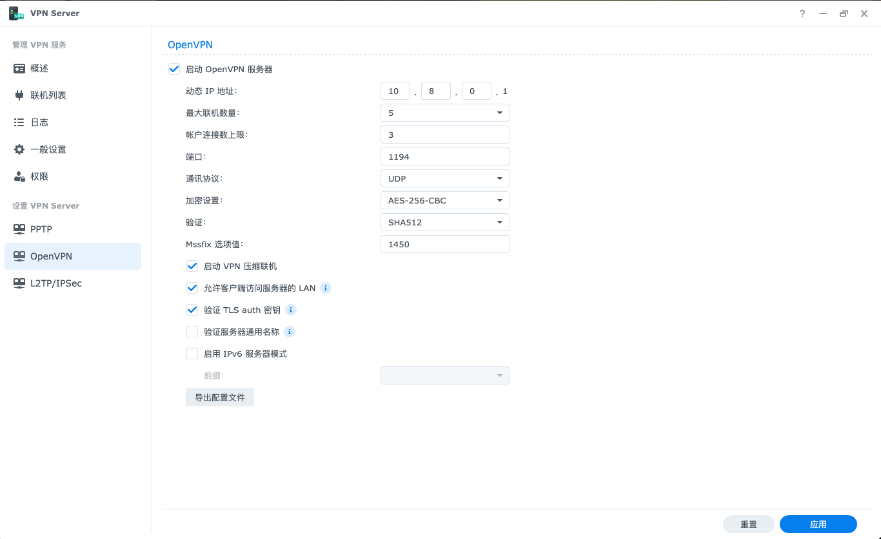Click the blue 应用 button
This screenshot has width=881, height=539.
click(818, 524)
